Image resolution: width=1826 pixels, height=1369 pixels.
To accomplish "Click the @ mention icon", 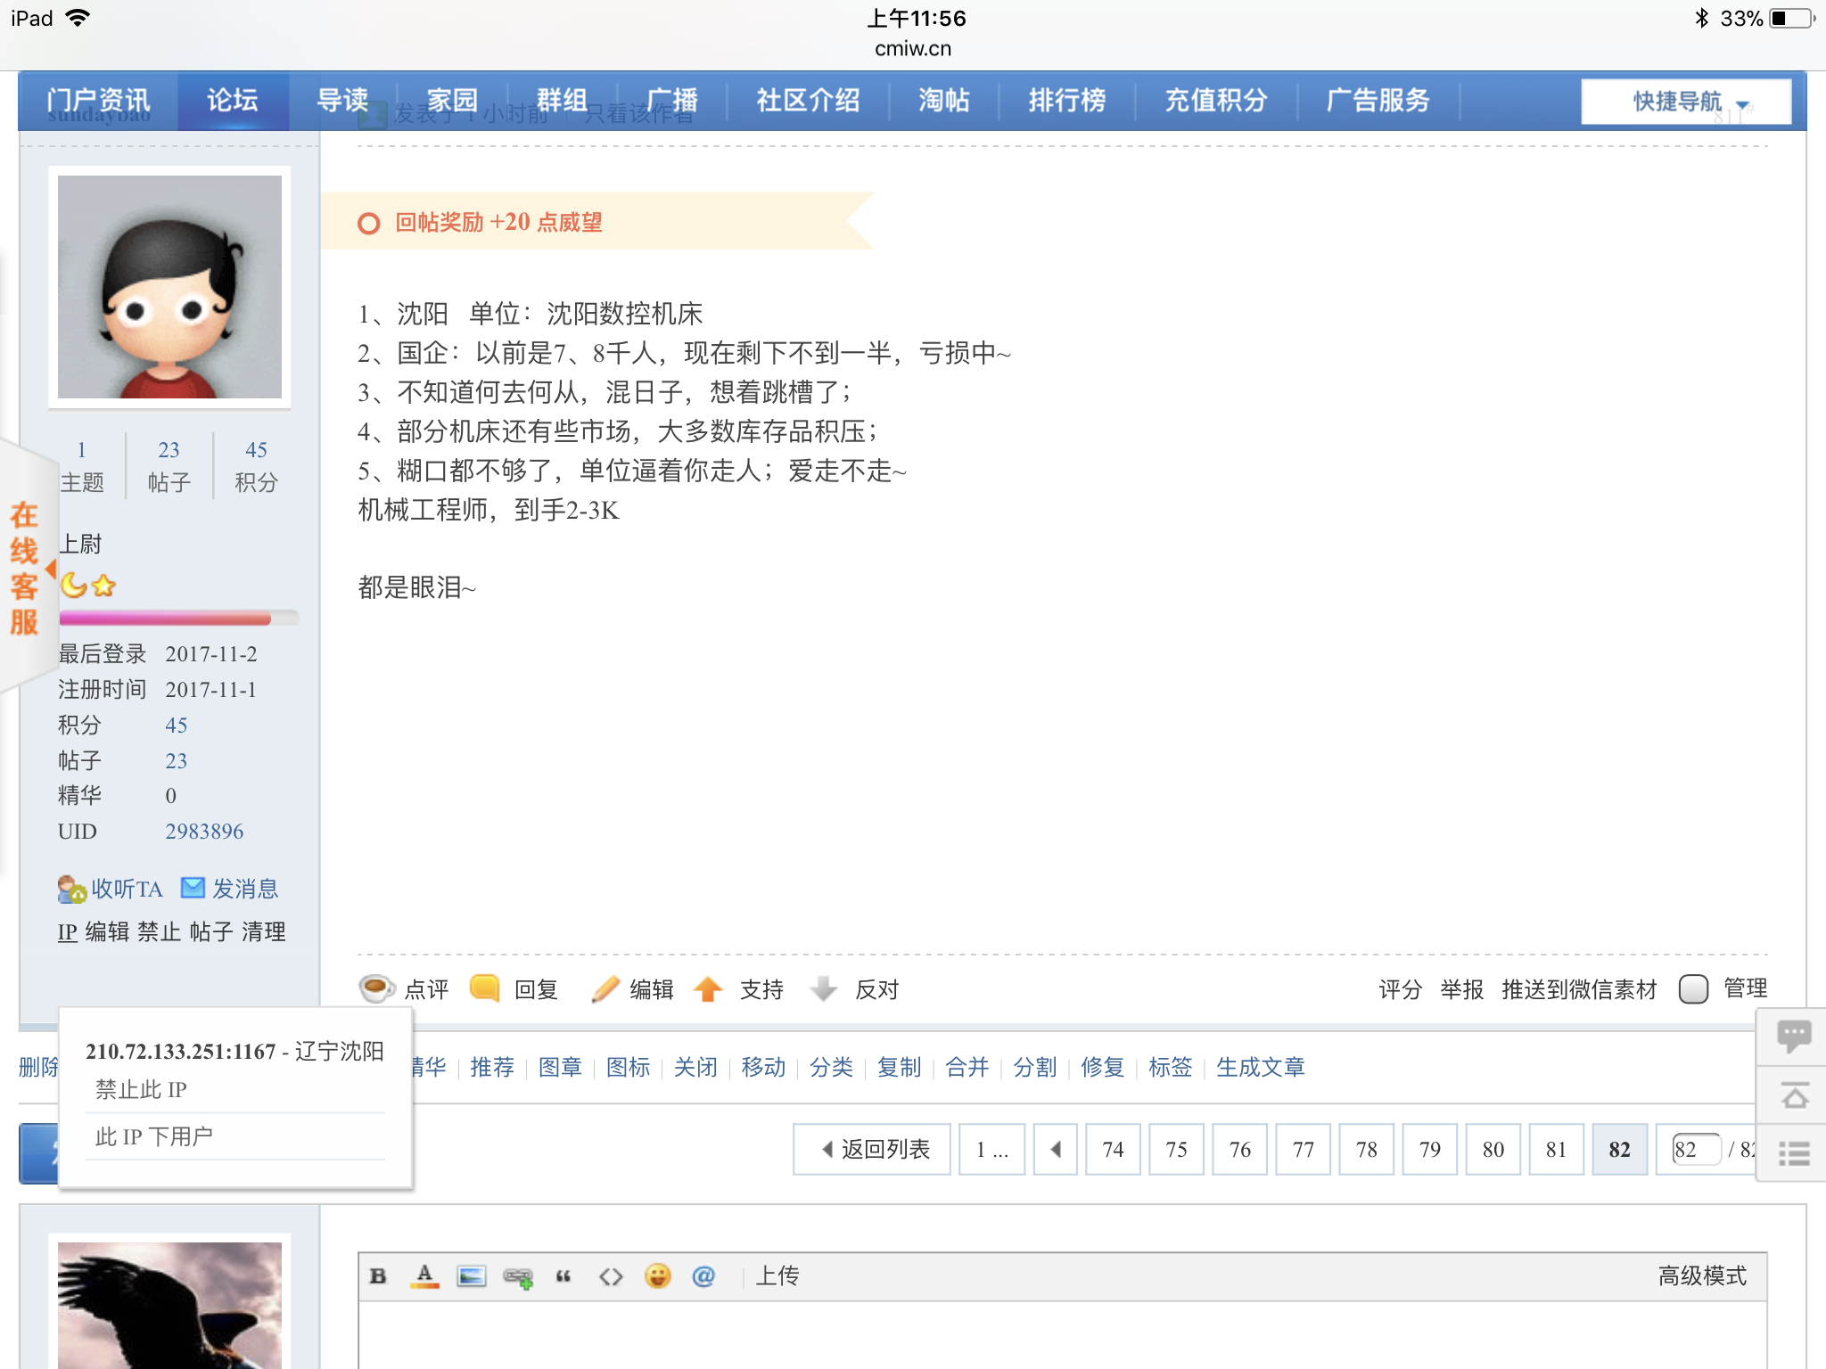I will pyautogui.click(x=703, y=1275).
